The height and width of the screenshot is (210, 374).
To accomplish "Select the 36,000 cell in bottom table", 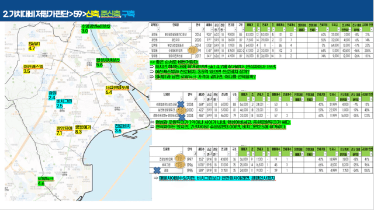I will (x=244, y=159).
